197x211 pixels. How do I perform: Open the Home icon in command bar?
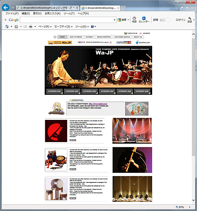tap(7, 27)
